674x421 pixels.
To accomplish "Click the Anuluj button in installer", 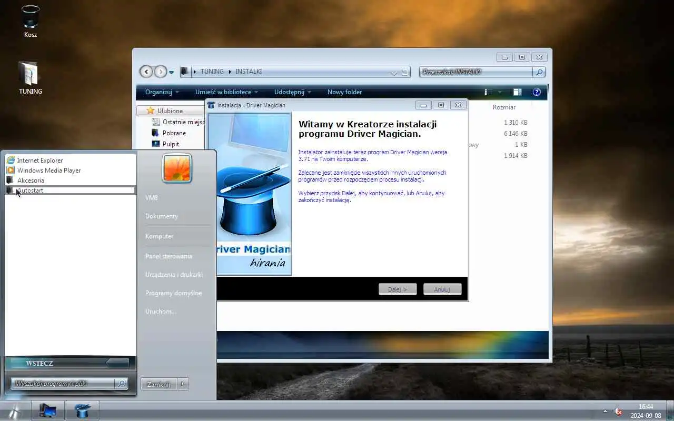I will [x=442, y=289].
